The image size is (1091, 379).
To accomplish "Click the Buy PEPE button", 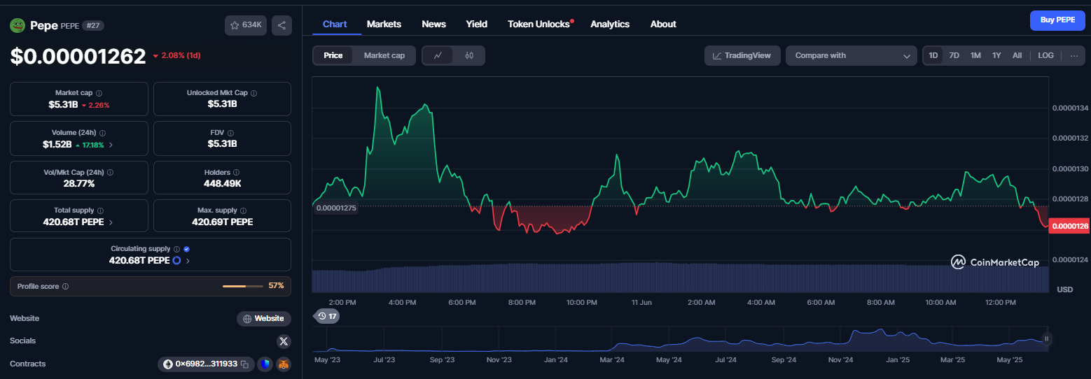I will tap(1057, 20).
